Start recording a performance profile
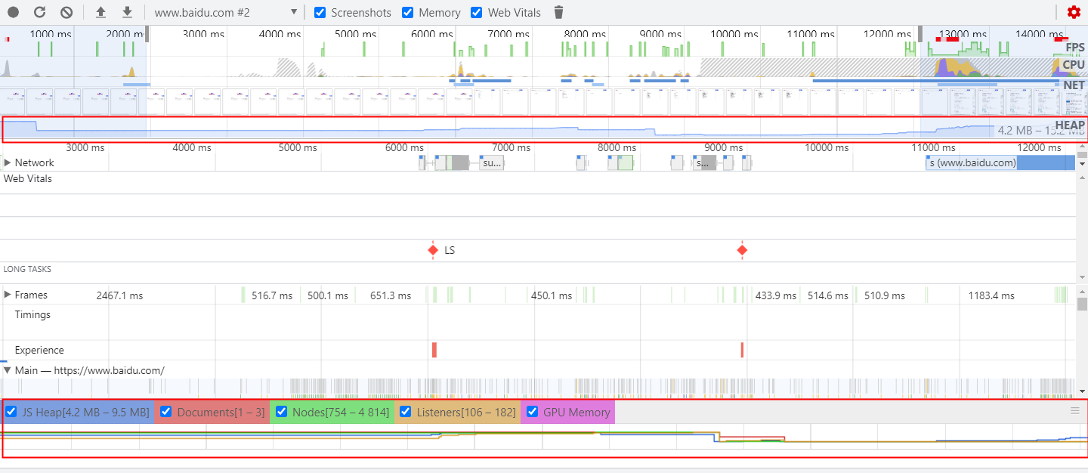Screen dimensions: 1088x473 [x=14, y=12]
